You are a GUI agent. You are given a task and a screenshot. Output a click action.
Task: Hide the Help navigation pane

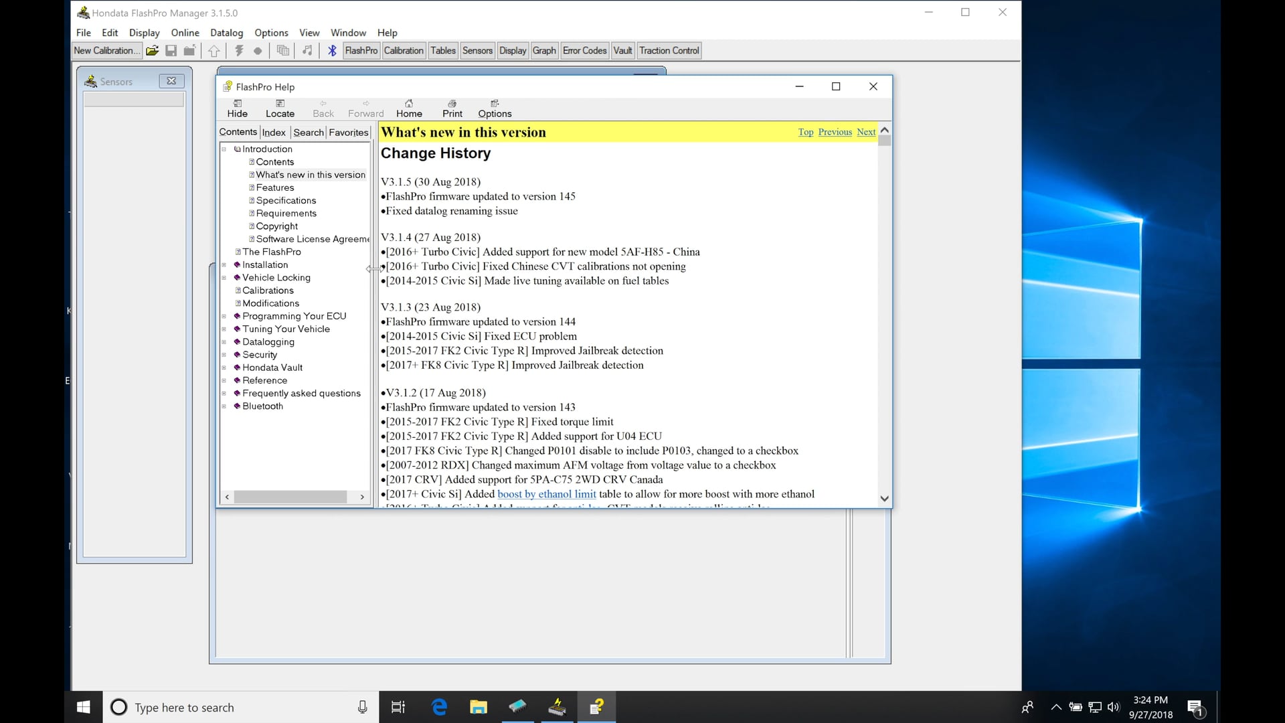tap(238, 108)
